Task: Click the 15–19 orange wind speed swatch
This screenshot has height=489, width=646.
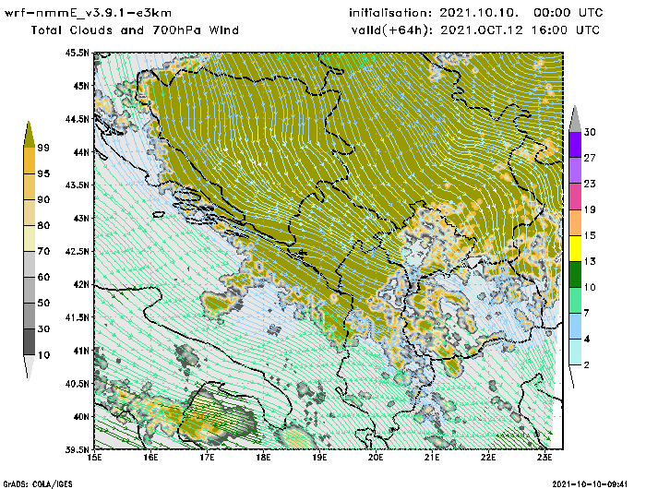Action: [575, 222]
